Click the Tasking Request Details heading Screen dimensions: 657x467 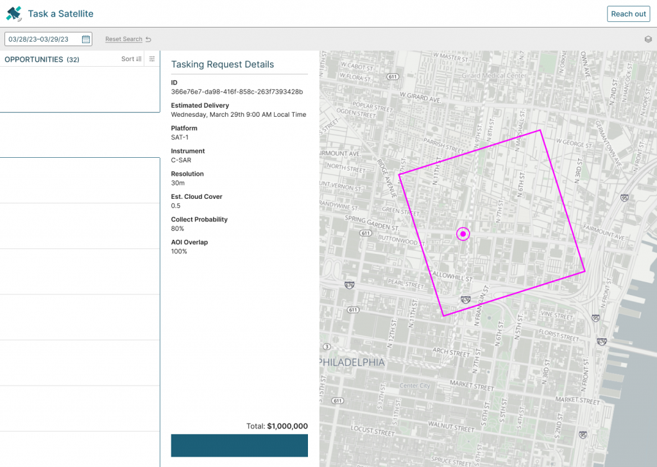(x=222, y=64)
